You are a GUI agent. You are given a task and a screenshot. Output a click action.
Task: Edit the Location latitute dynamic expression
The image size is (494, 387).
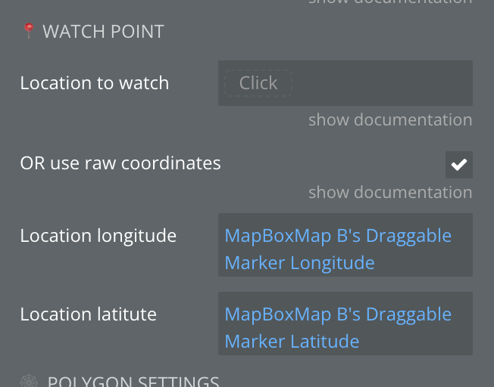tap(345, 324)
